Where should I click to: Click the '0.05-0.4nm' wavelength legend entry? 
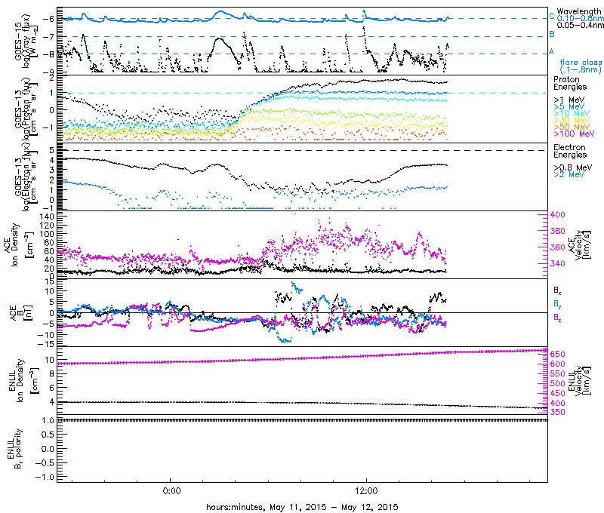tap(580, 25)
